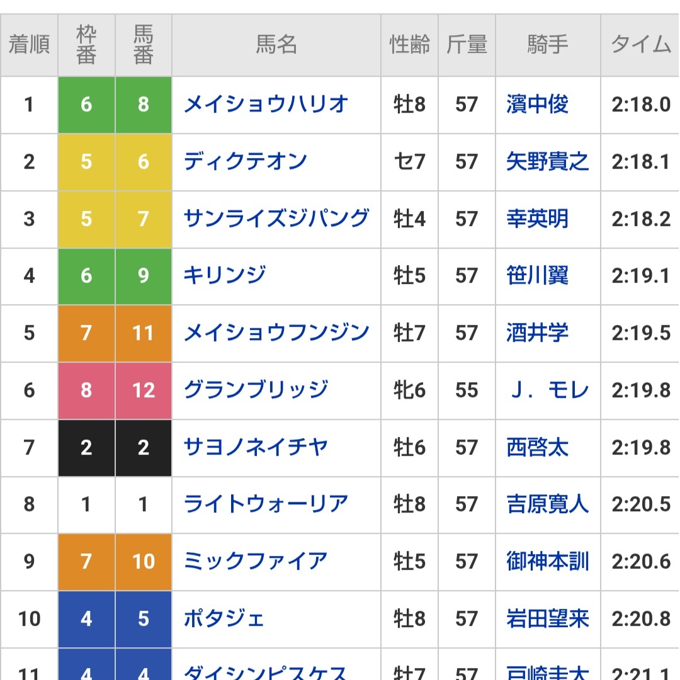
Task: Open horse メイショウハリオ link
Action: click(x=266, y=105)
